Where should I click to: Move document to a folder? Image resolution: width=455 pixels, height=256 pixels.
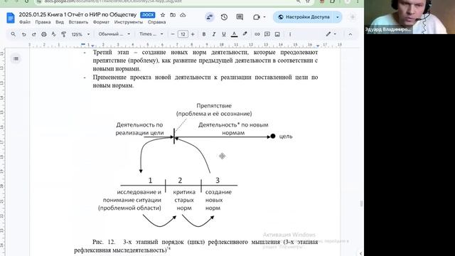click(173, 15)
